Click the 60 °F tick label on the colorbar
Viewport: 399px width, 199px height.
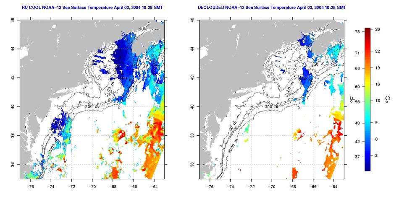pos(357,87)
